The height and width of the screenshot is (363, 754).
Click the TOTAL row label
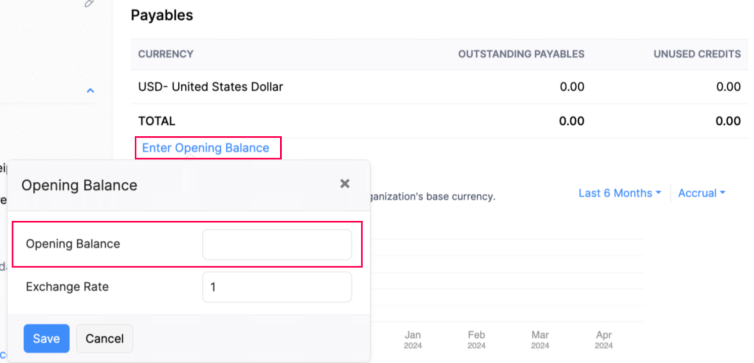coord(157,121)
